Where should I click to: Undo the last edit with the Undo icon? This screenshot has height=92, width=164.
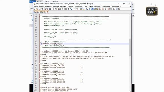click(x=62, y=9)
